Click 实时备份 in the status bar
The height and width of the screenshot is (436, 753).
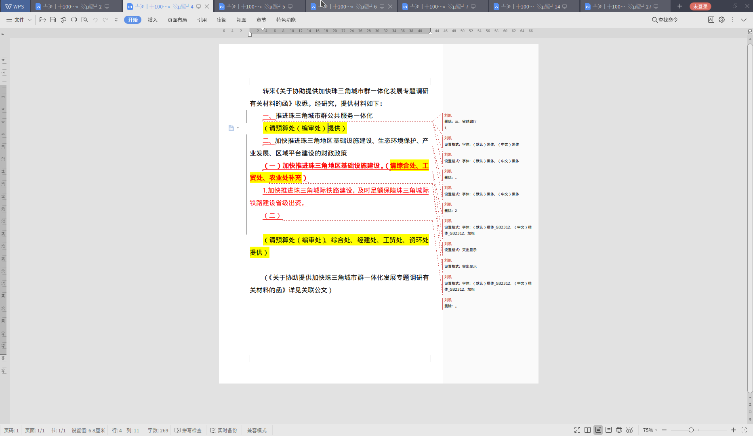tap(224, 430)
